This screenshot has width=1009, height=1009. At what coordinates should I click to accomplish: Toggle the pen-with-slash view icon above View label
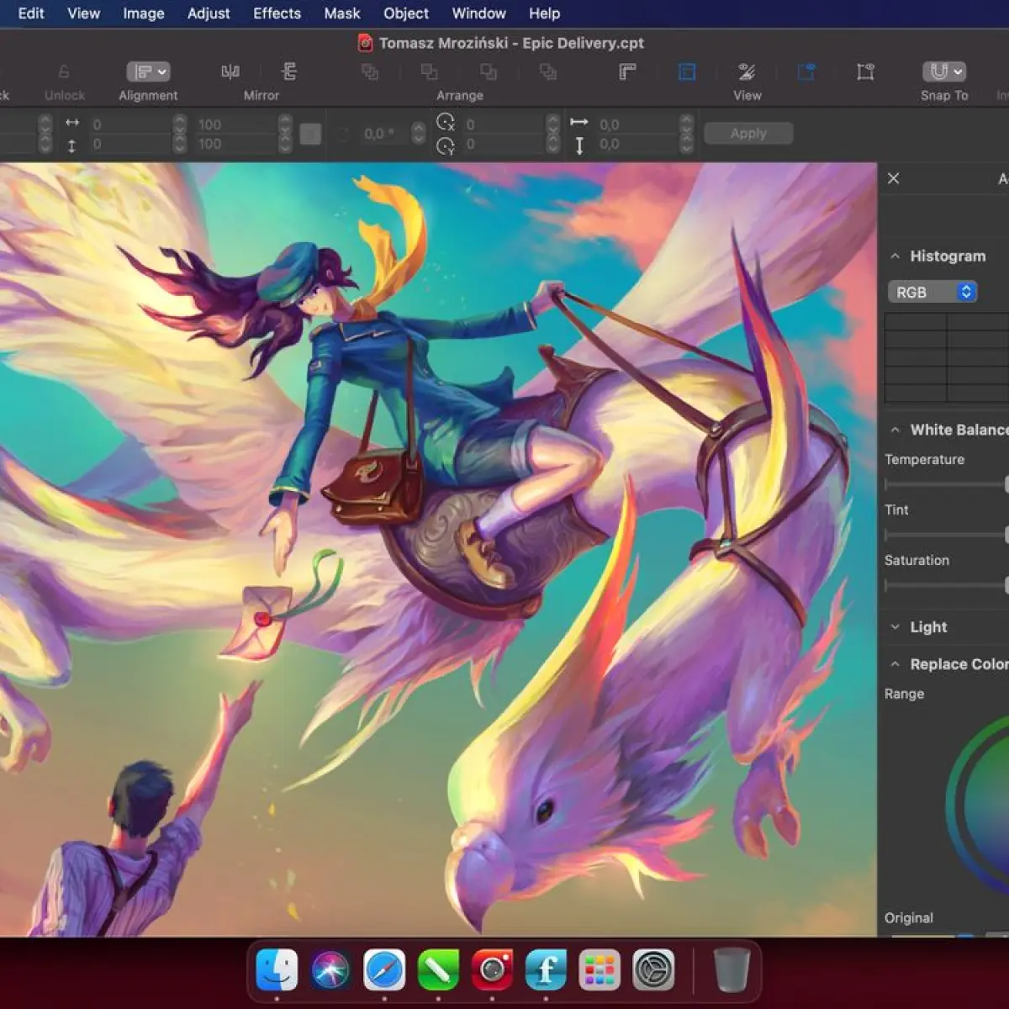coord(747,71)
